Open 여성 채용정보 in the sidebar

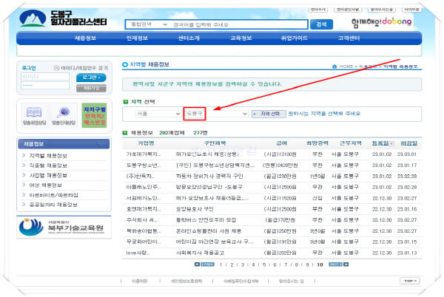pos(46,185)
